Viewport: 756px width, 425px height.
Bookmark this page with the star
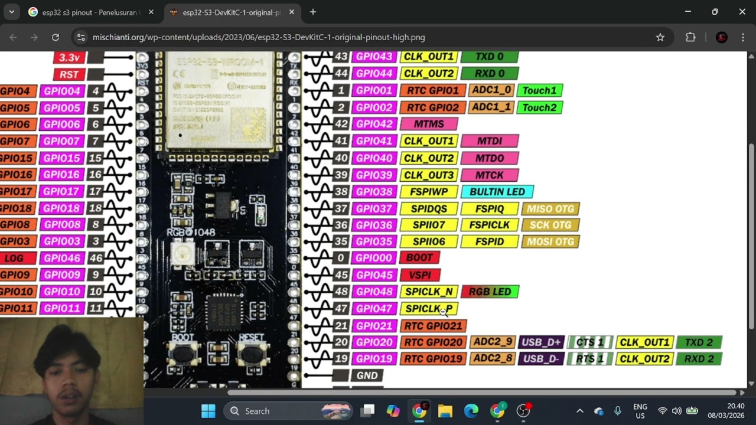pyautogui.click(x=660, y=37)
